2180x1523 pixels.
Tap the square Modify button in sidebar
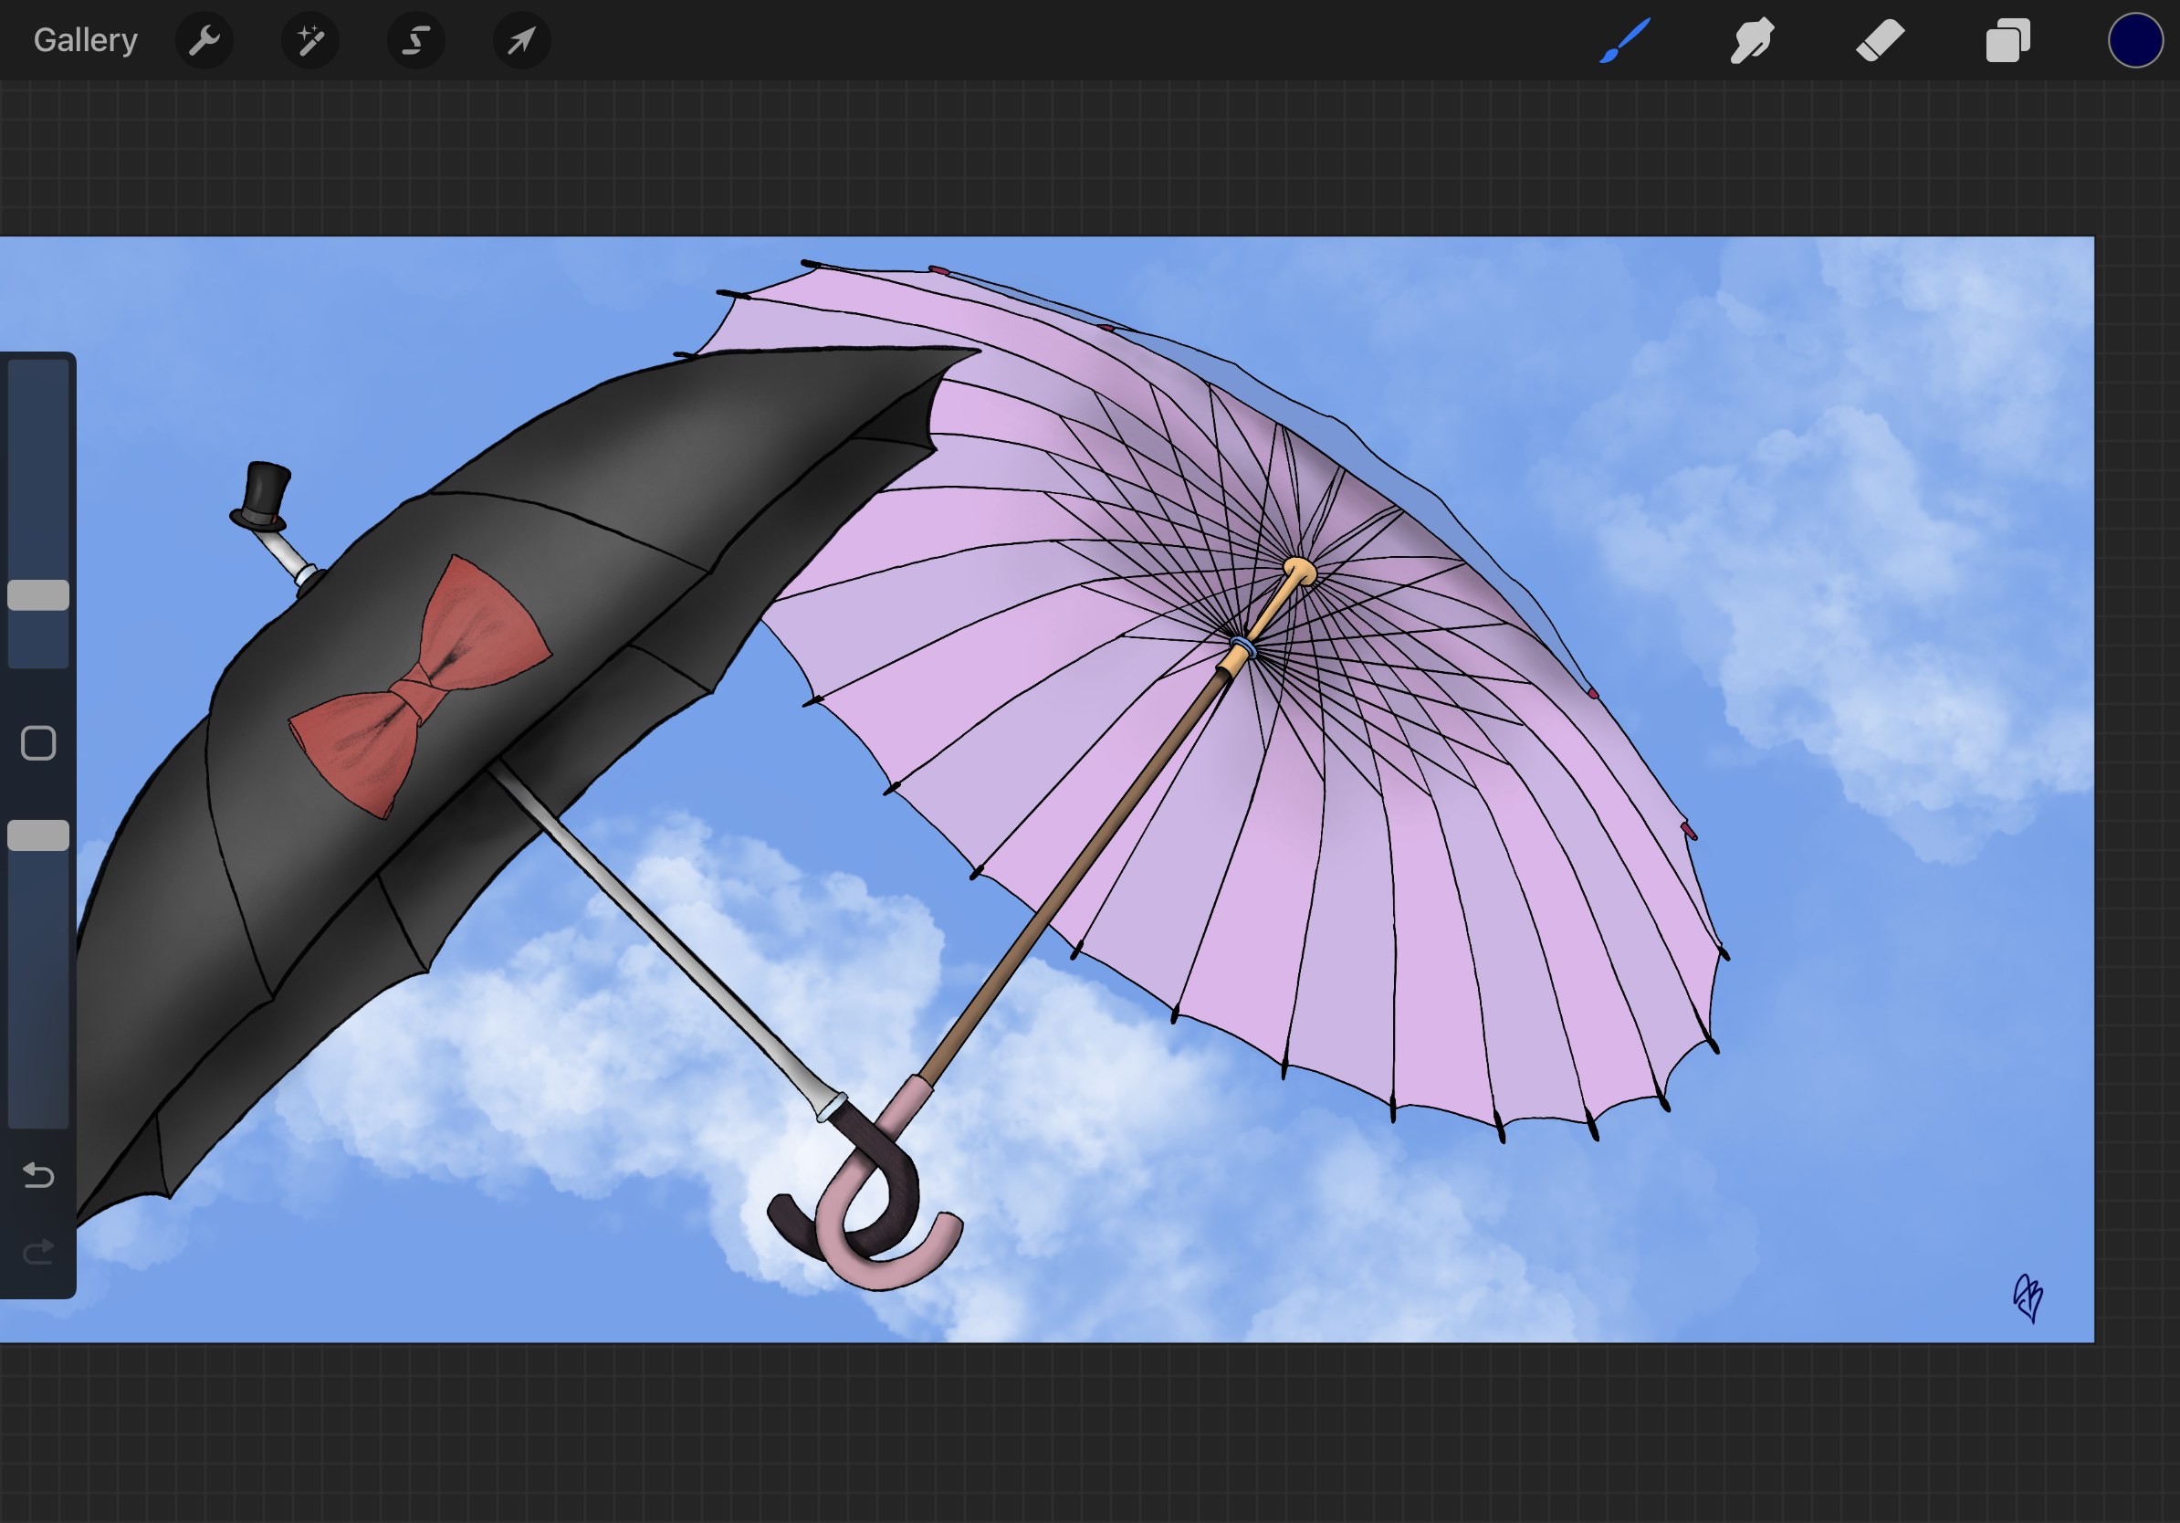click(x=38, y=743)
